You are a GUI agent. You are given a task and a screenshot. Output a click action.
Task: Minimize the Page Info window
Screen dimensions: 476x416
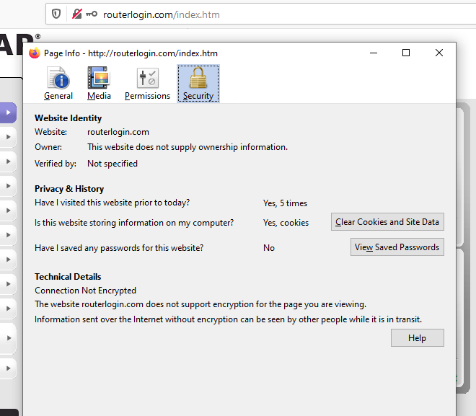[x=374, y=53]
